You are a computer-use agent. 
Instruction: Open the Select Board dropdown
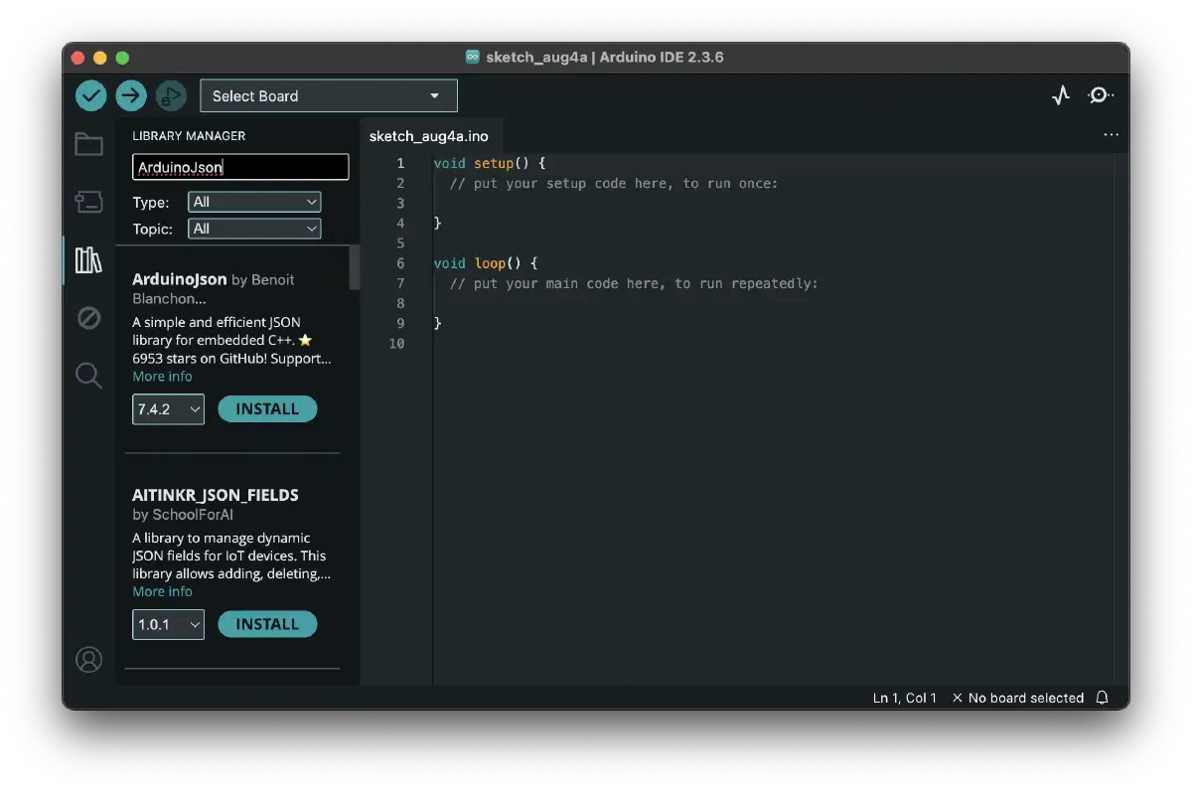click(328, 95)
